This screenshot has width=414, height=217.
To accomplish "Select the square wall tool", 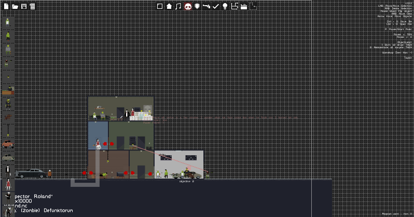I will [x=160, y=6].
